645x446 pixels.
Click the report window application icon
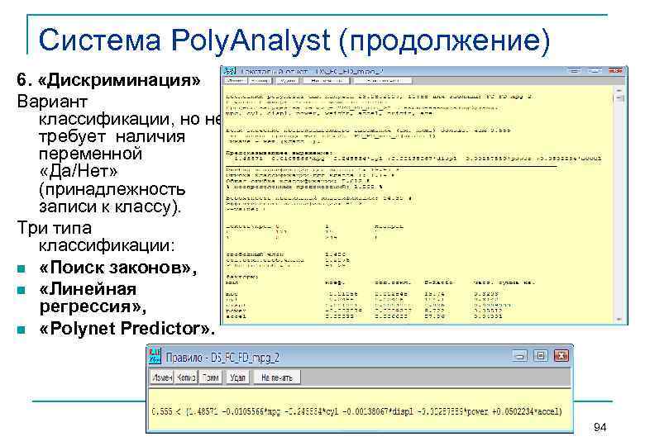pos(229,71)
